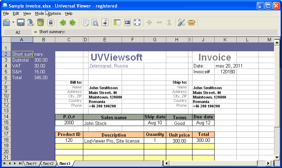This screenshot has width=282, height=168.
Task: Click the select-all corner box
Action: pyautogui.click(x=6, y=40)
